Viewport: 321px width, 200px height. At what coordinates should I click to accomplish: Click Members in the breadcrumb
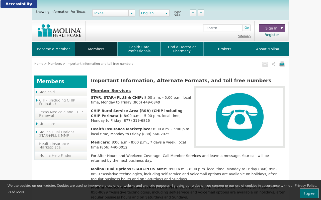(x=55, y=64)
